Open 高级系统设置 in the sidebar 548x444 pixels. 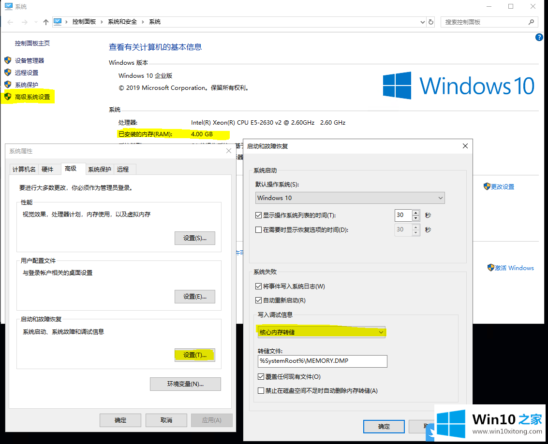(x=32, y=97)
